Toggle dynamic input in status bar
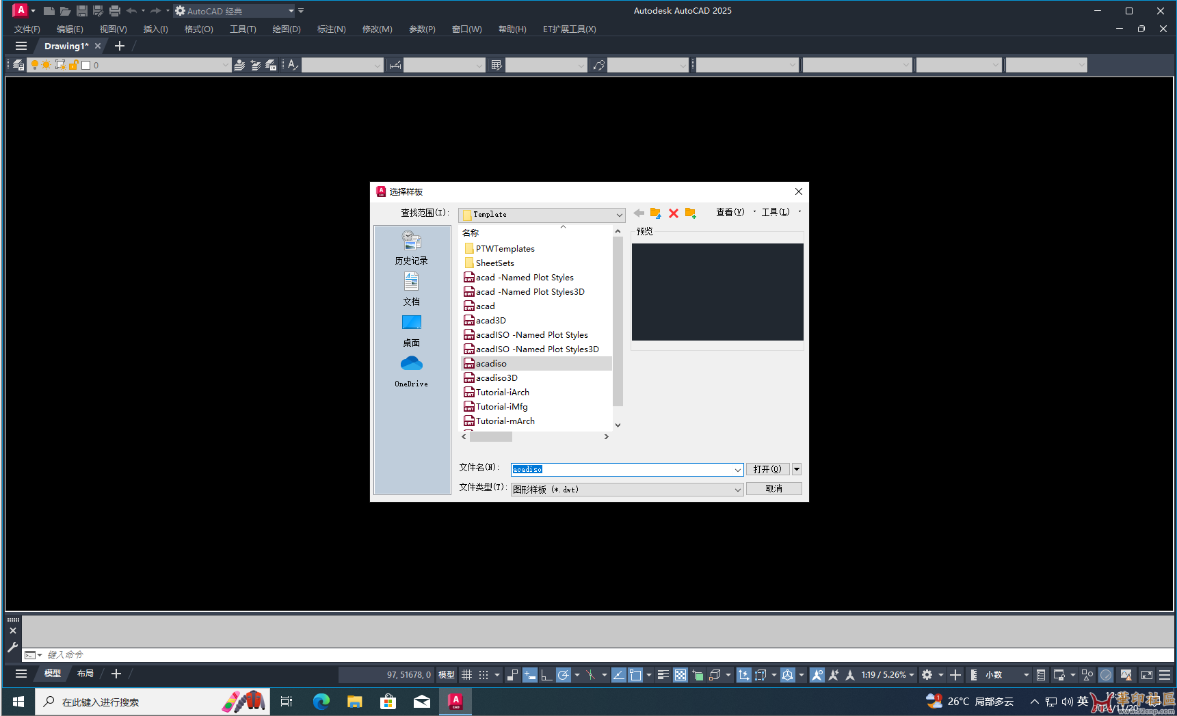The height and width of the screenshot is (716, 1177). (530, 675)
